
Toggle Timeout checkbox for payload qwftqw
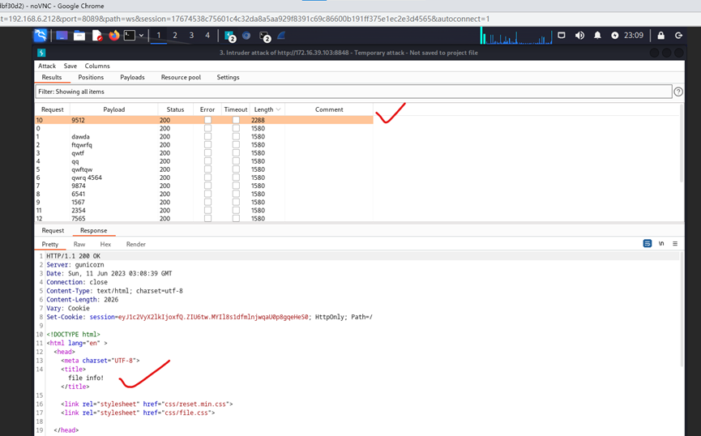point(236,169)
